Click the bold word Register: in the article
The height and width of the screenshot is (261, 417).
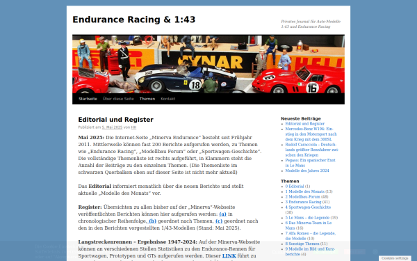click(x=90, y=207)
